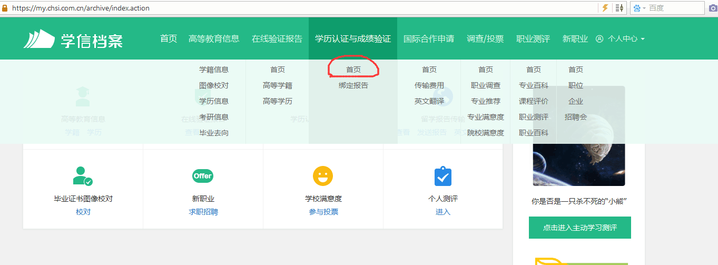Click the 毕业证书图像校对 person icon
The width and height of the screenshot is (718, 265).
point(83,176)
